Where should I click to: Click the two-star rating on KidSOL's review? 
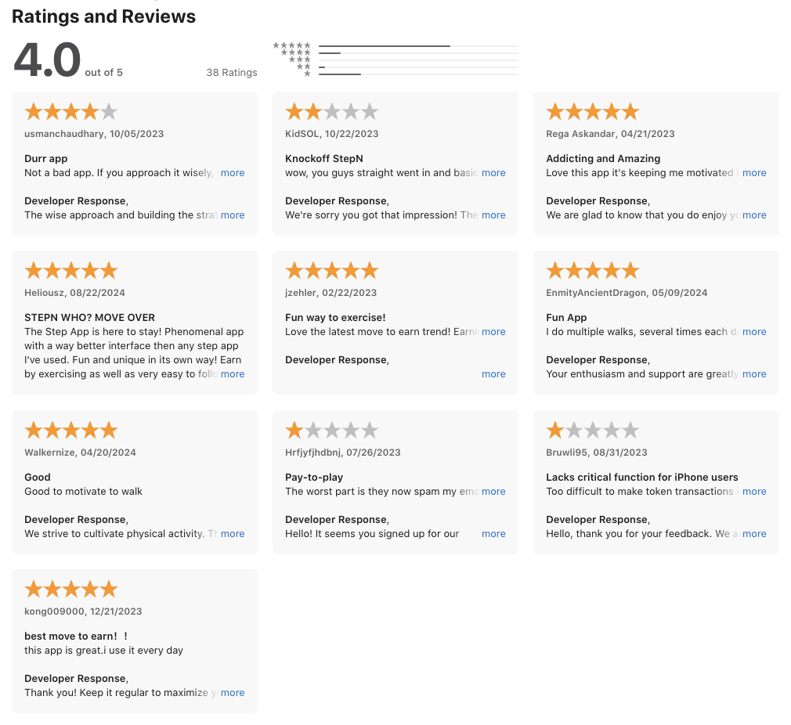coord(331,112)
